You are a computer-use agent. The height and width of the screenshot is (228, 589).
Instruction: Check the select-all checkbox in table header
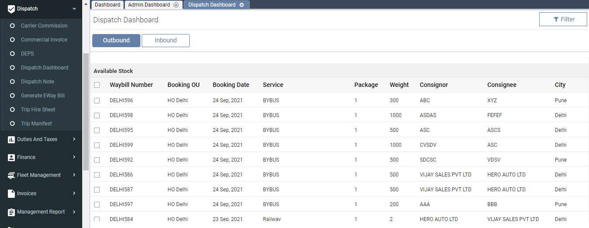pyautogui.click(x=97, y=85)
